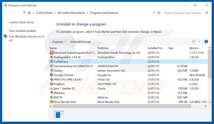
Task: Go up one folder level arrow
Action: click(x=24, y=13)
